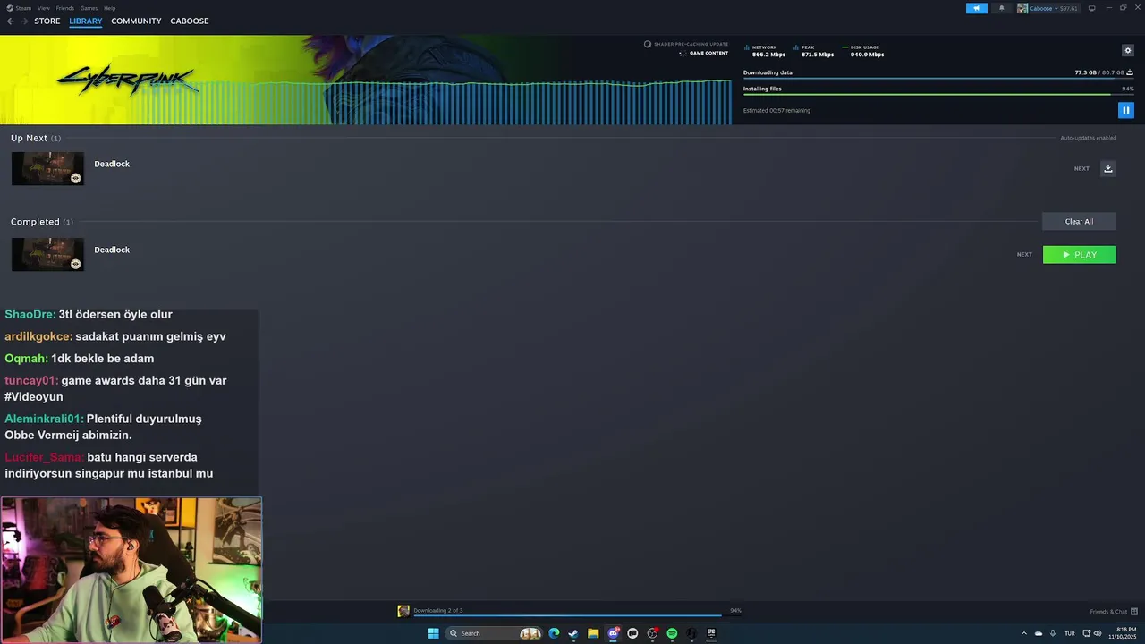The height and width of the screenshot is (644, 1145).
Task: Click the Clear All button
Action: point(1079,221)
